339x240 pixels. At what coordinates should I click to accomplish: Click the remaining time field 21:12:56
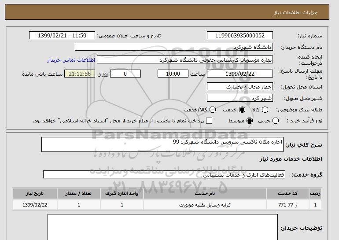pos(80,74)
